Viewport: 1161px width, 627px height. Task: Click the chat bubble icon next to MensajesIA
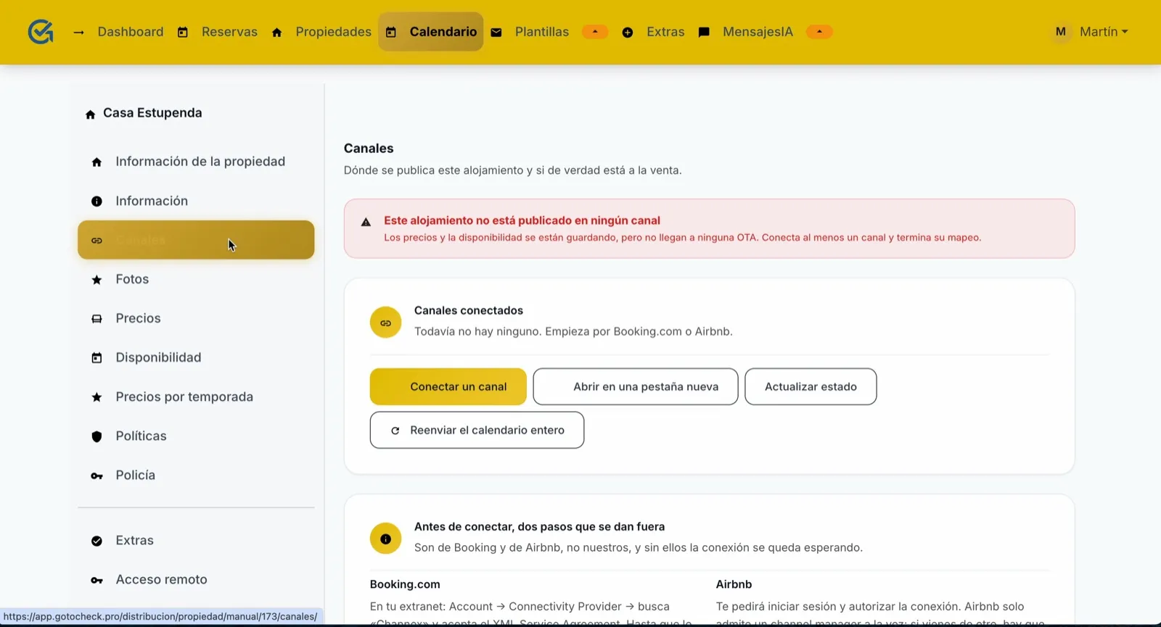tap(704, 32)
